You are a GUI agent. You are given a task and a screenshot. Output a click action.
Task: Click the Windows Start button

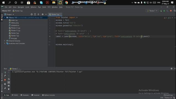pos(3,2)
